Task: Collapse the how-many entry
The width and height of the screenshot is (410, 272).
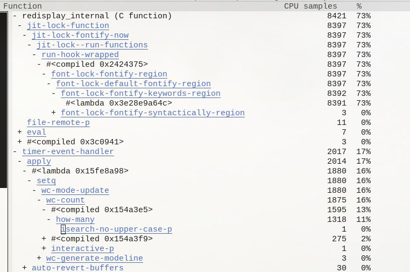Action: pyautogui.click(x=48, y=219)
